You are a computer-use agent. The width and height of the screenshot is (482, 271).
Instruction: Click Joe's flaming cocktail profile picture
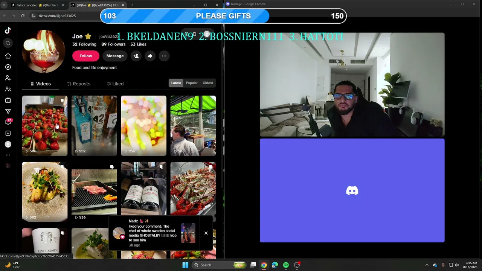[44, 52]
